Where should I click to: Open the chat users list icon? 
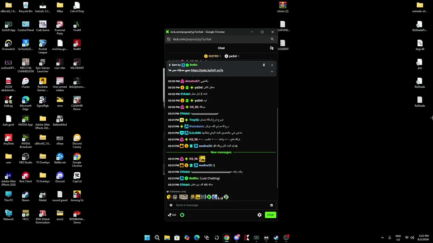click(x=272, y=48)
